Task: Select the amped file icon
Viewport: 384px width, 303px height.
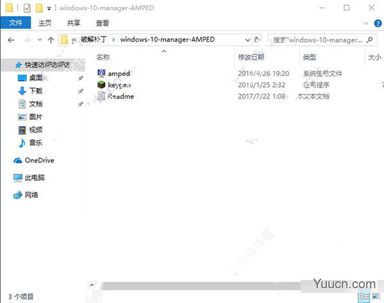Action: 101,73
